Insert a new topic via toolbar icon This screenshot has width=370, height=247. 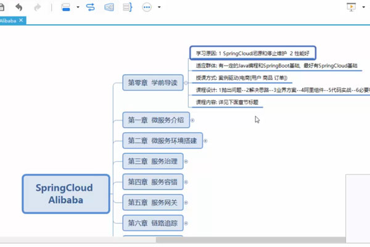(65, 7)
